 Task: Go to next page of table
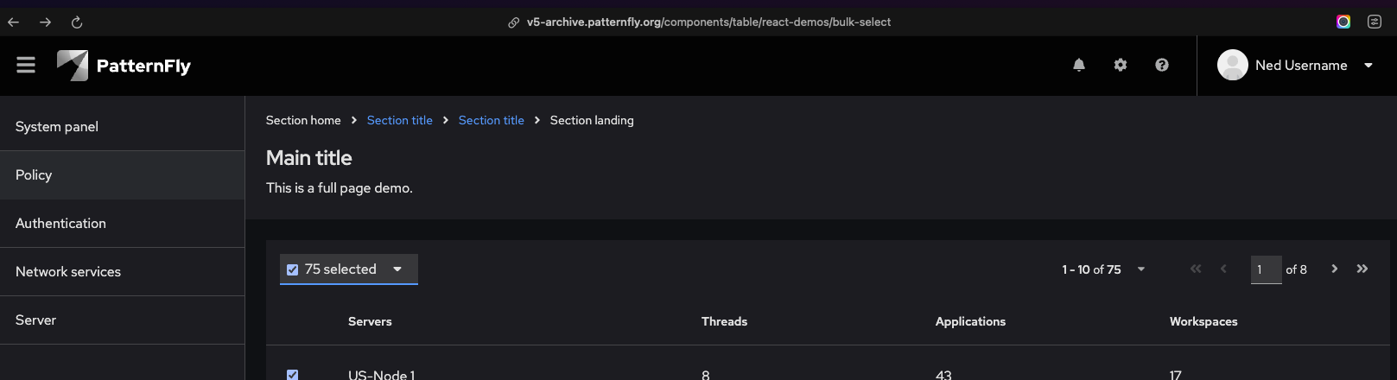click(1335, 269)
